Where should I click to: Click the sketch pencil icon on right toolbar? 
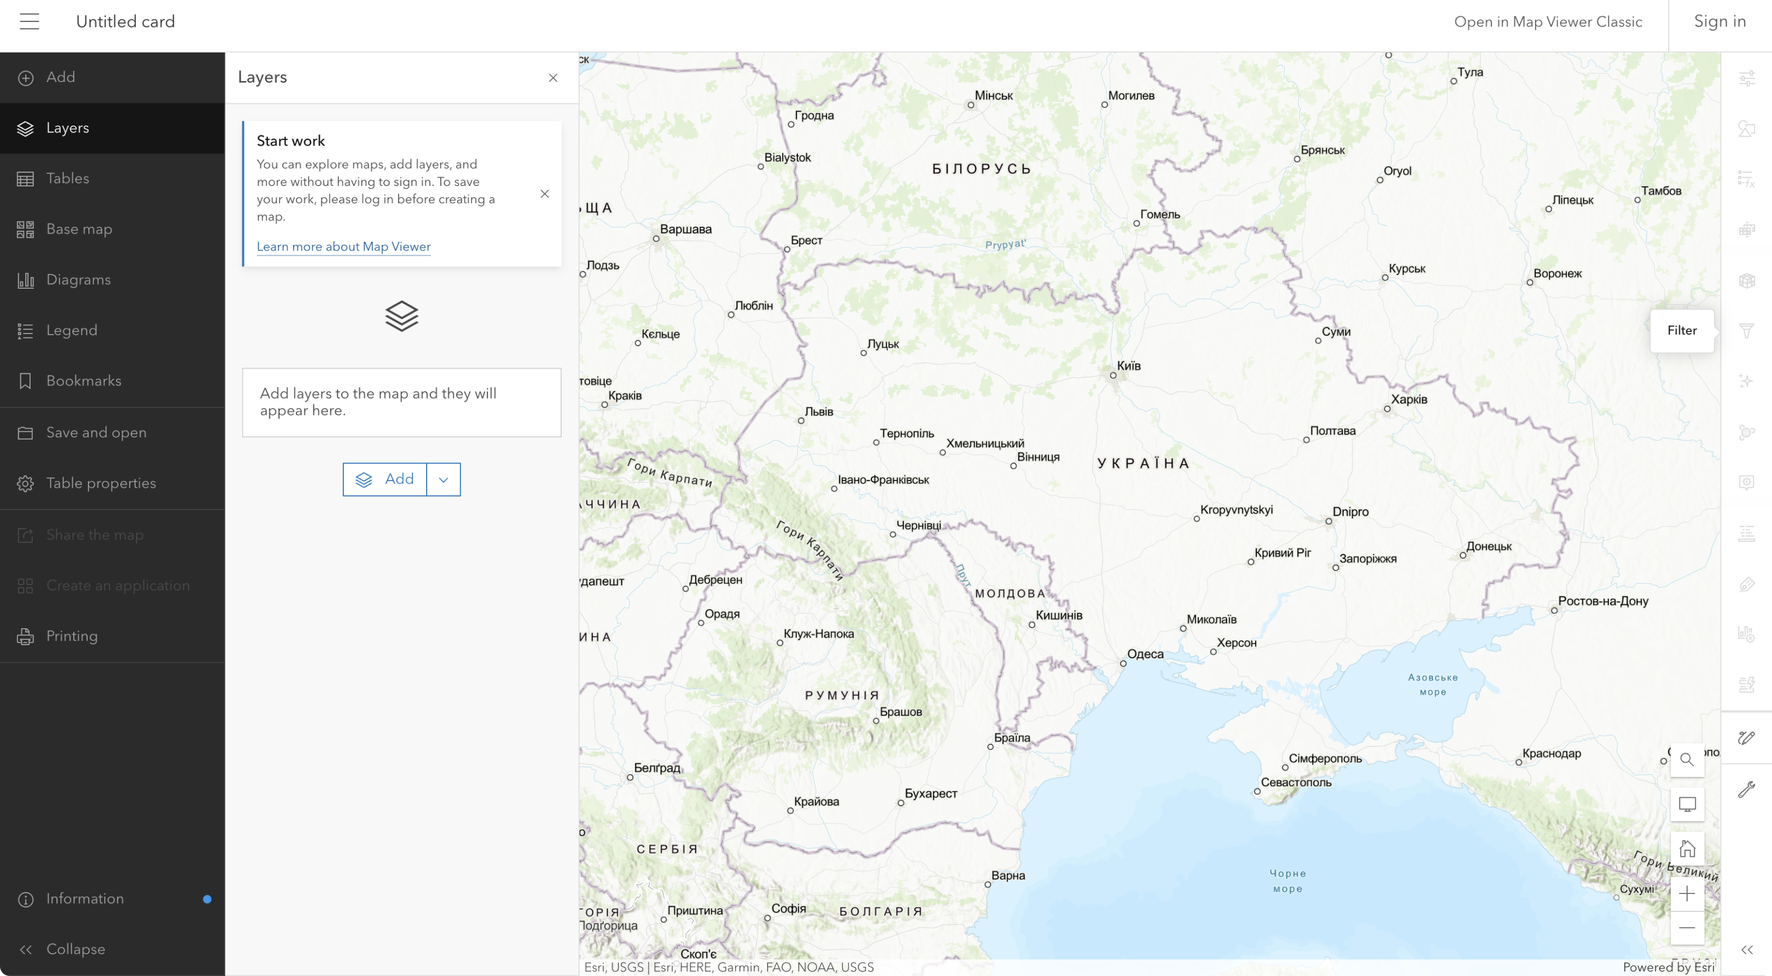(1746, 737)
